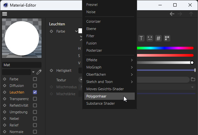Enable the Diffusion channel checkbox
The height and width of the screenshot is (135, 198).
35,86
